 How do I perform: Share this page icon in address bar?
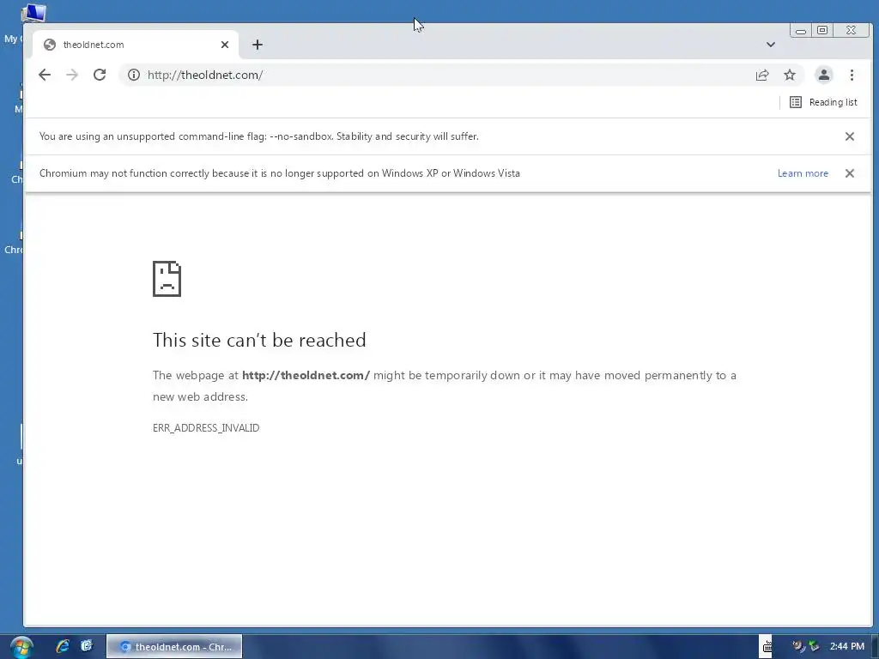(x=762, y=76)
